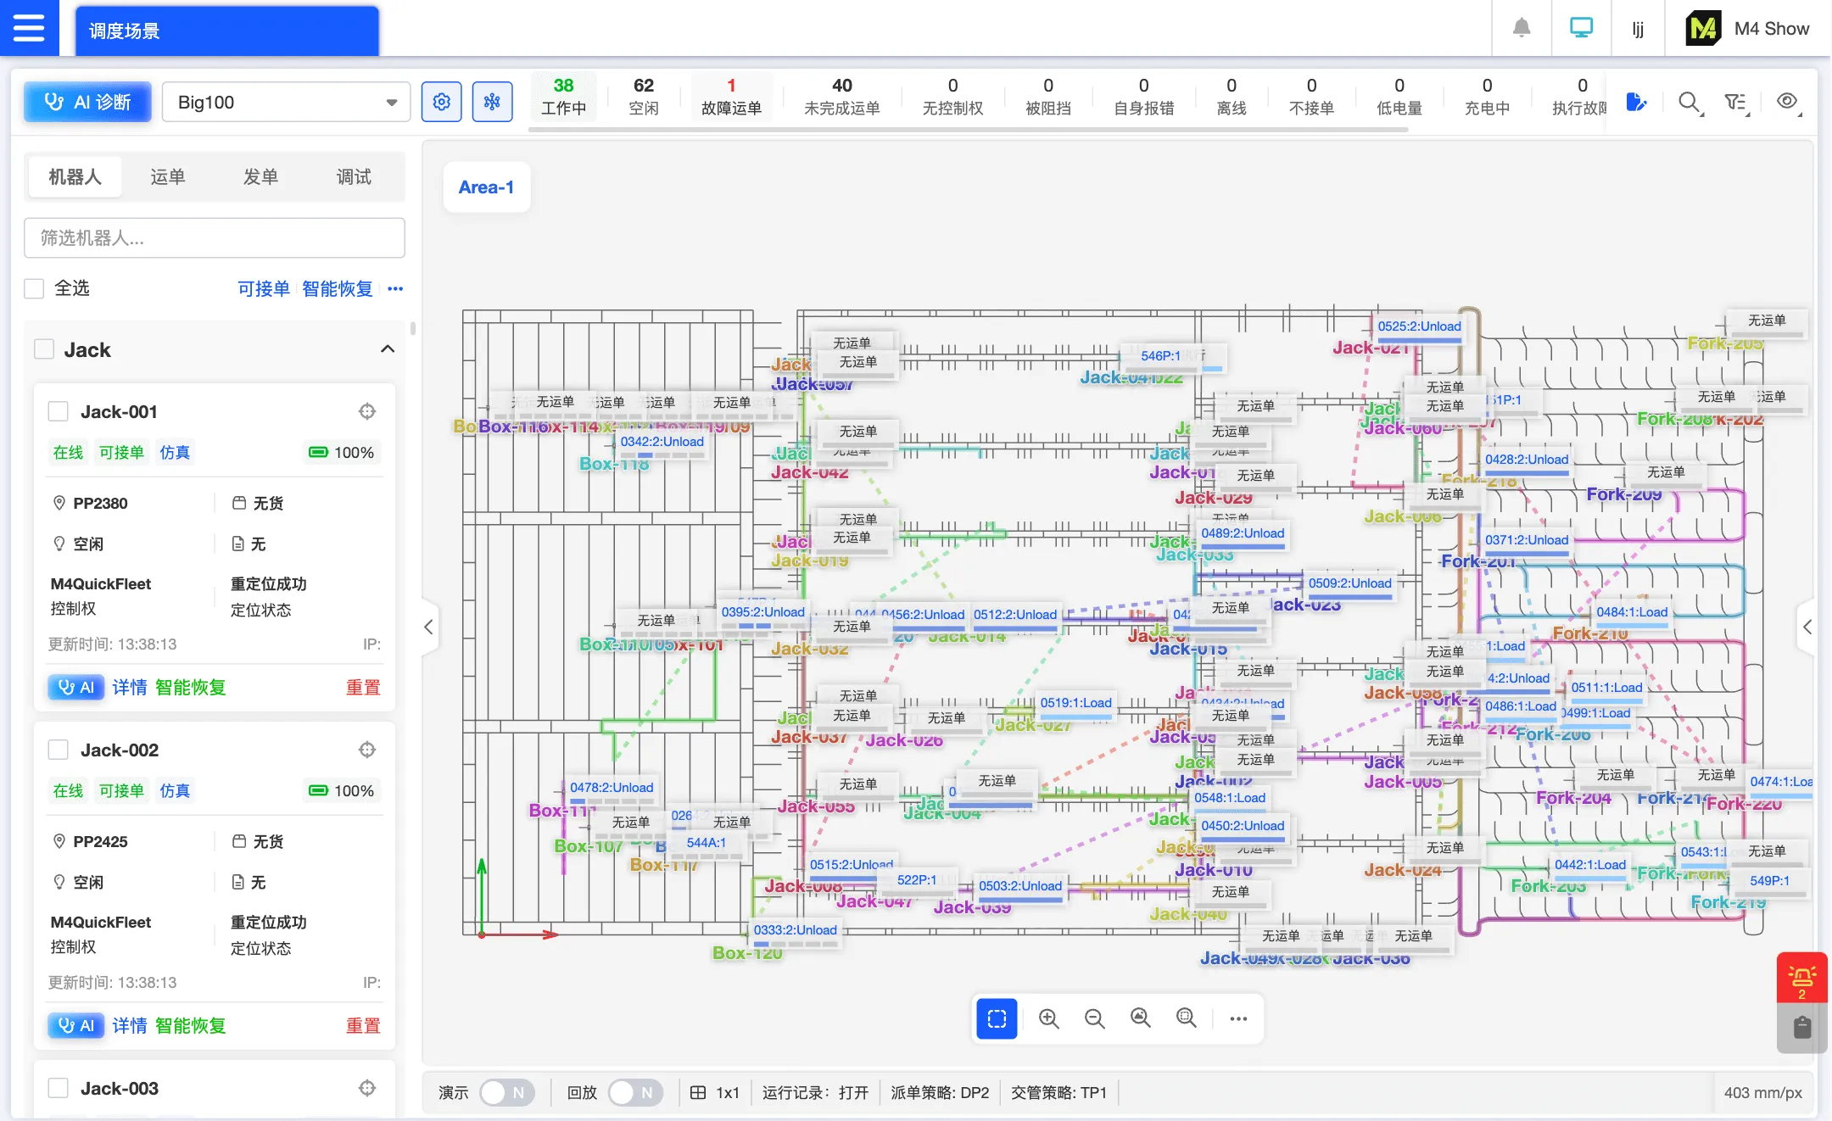Screen dimensions: 1832x1121
Task: Click the notification bell icon
Action: [1522, 28]
